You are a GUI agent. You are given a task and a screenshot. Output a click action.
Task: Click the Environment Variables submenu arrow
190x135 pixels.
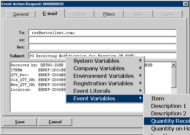(x=140, y=75)
